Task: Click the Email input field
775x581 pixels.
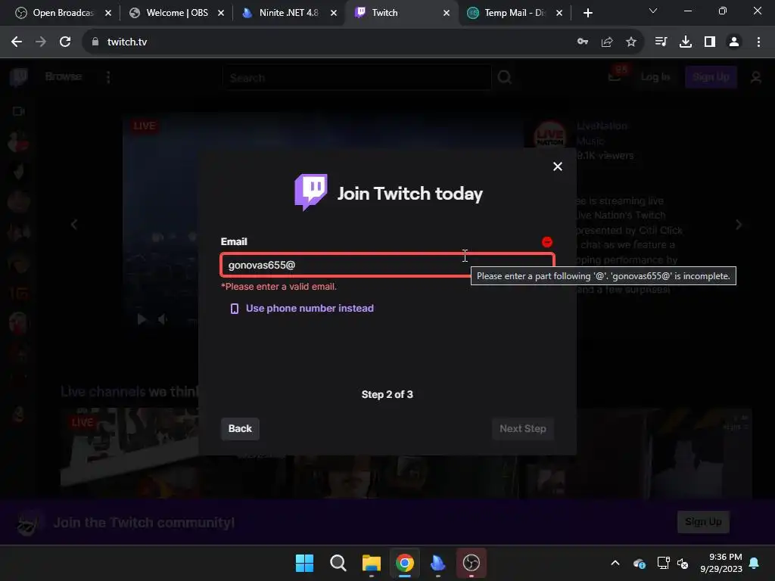Action: tap(387, 266)
